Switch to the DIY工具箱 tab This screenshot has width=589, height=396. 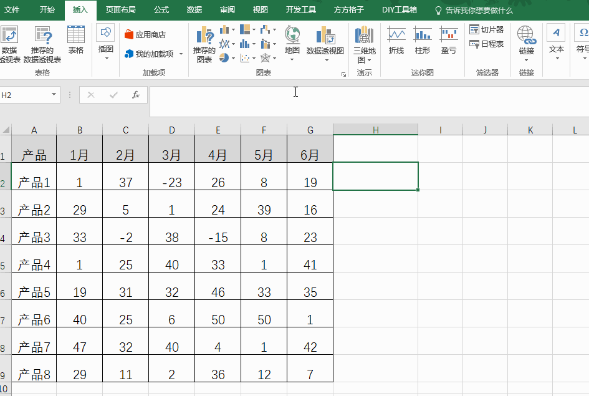pos(400,10)
